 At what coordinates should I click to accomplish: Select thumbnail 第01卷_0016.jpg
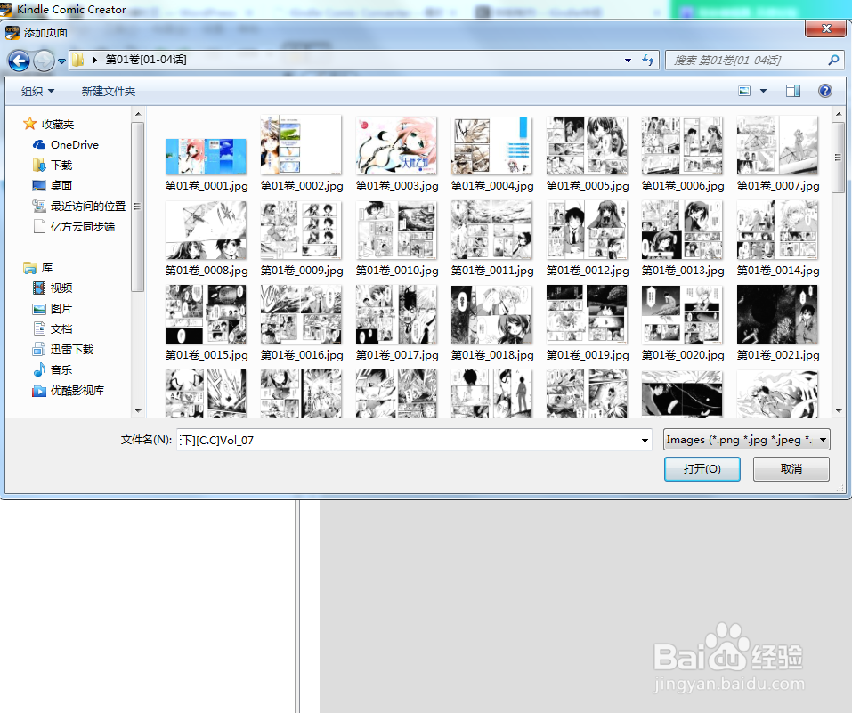301,314
